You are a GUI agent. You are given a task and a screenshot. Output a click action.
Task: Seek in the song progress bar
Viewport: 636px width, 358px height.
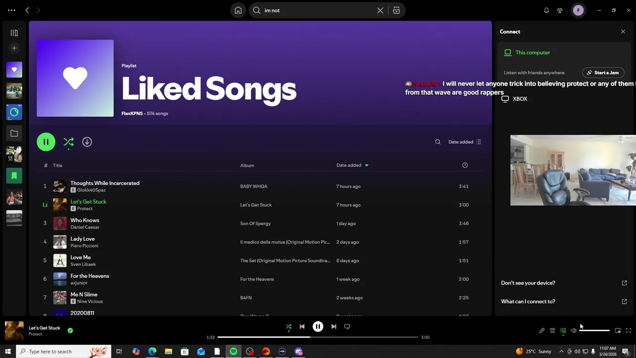(x=318, y=337)
